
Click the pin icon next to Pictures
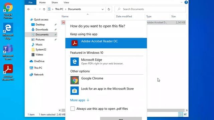click(56, 40)
